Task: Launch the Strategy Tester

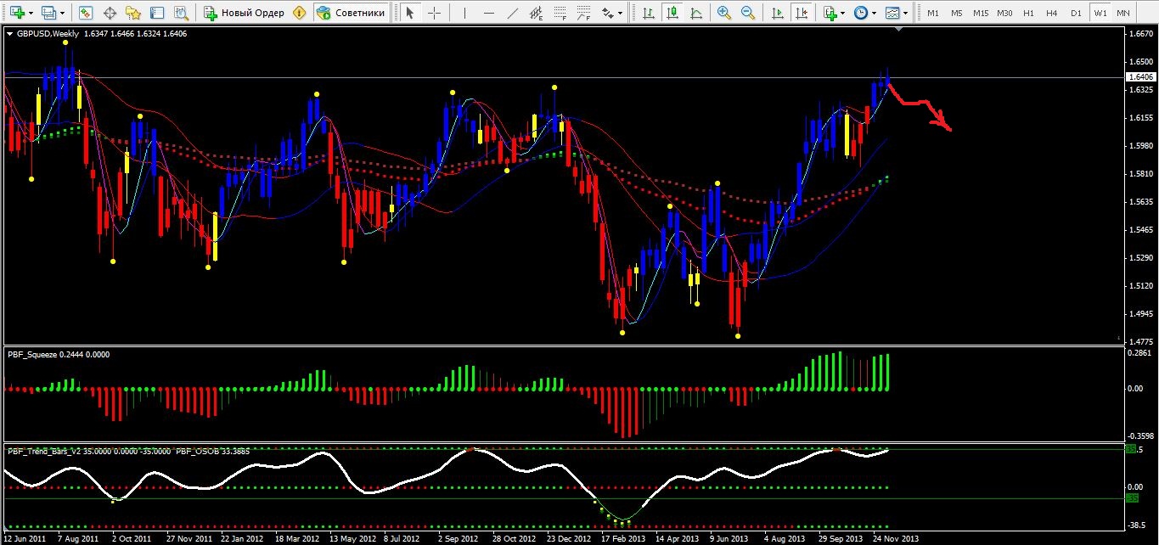Action: pos(181,13)
